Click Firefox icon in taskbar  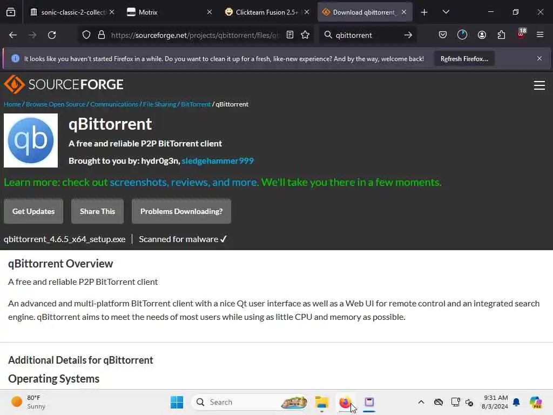pos(345,402)
